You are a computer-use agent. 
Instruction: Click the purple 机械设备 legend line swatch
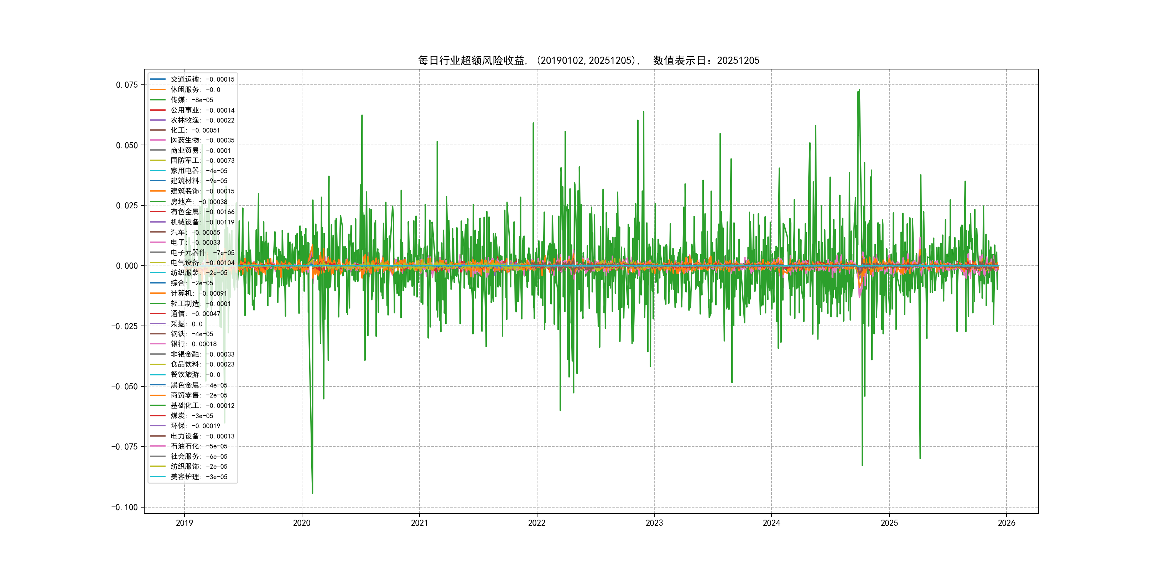(x=158, y=222)
